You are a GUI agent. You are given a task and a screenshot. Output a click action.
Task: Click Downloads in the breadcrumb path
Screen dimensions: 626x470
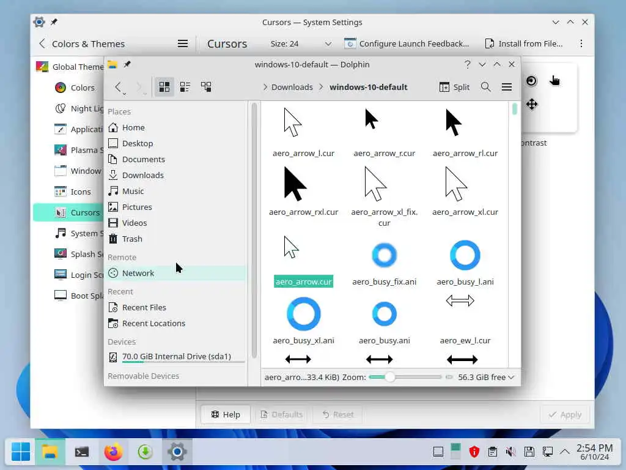pos(292,87)
